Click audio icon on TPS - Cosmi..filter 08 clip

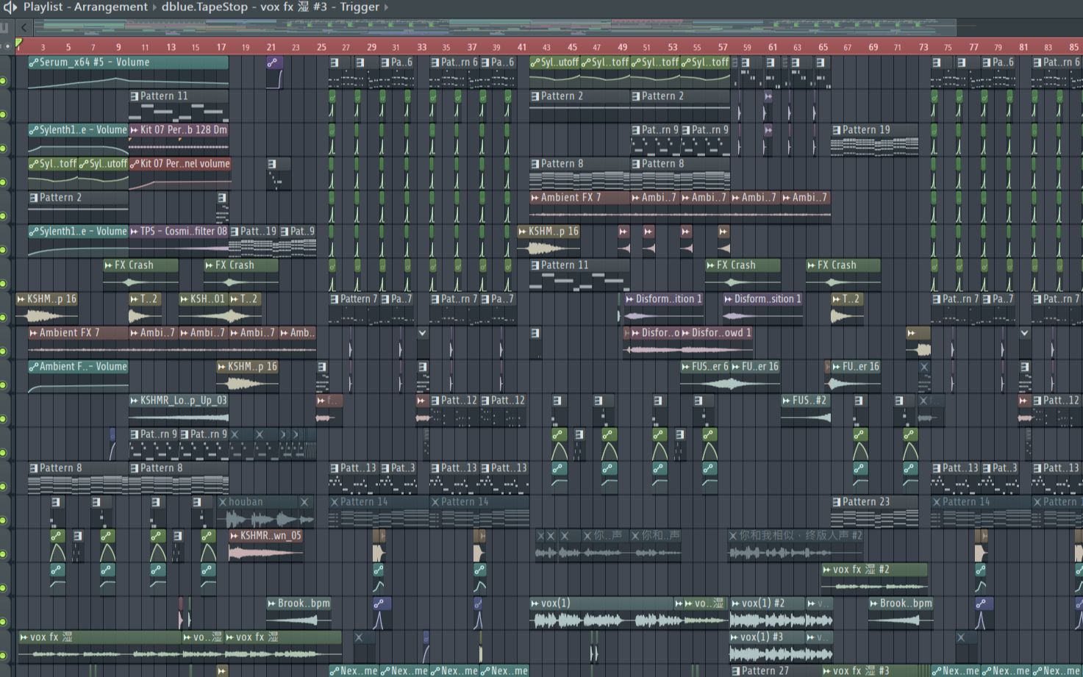135,232
